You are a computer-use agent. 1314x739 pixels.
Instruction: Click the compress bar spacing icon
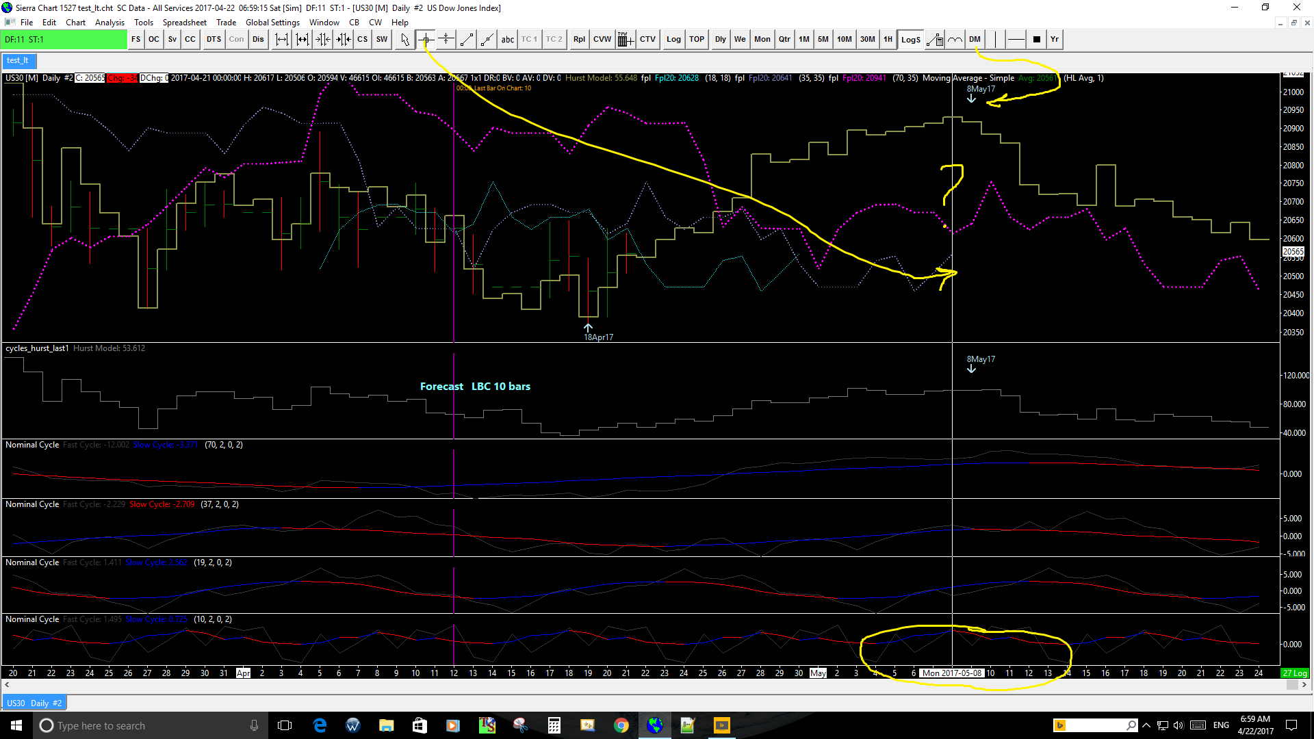[x=323, y=40]
